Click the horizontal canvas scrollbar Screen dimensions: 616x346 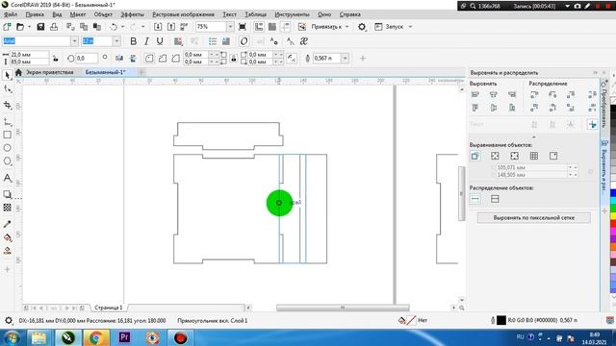pos(343,308)
